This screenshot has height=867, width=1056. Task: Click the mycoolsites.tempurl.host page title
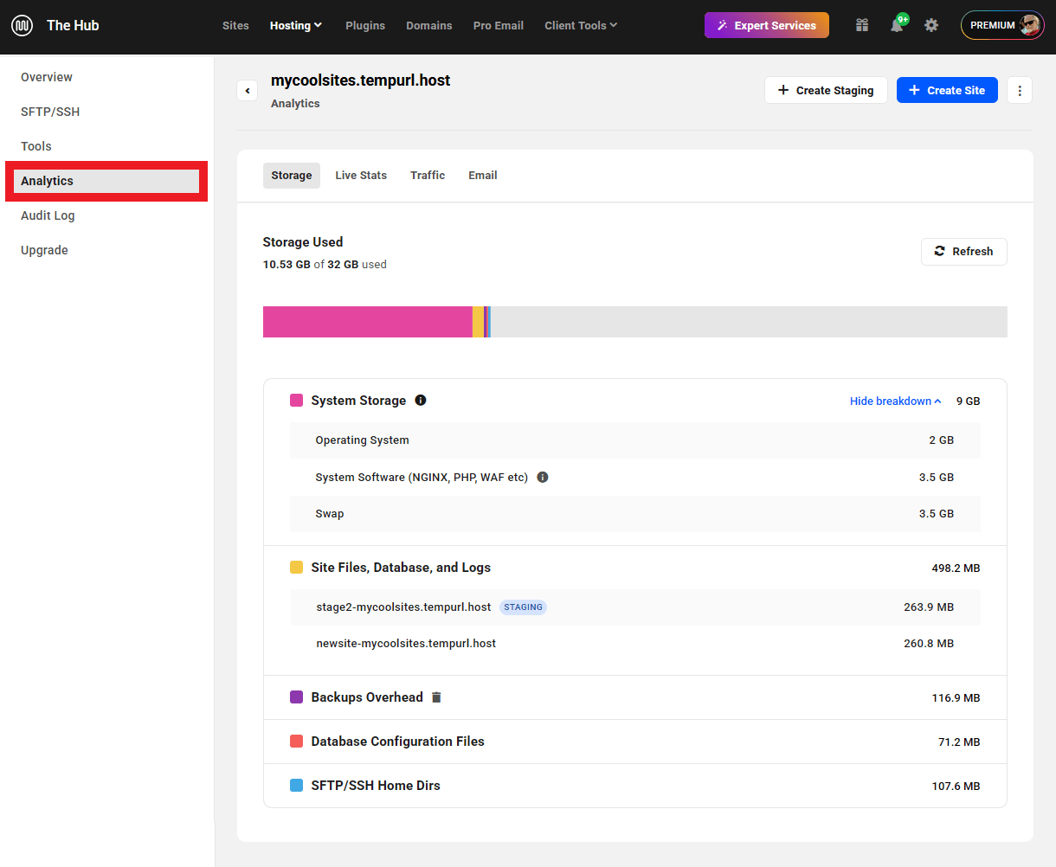[361, 80]
